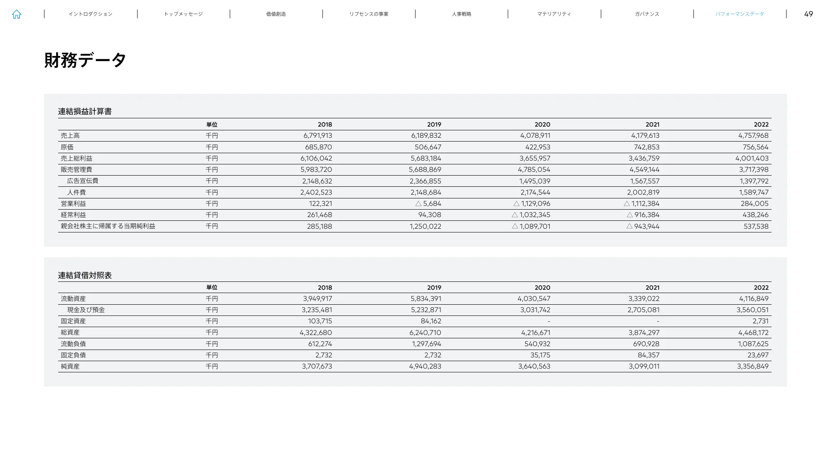Image resolution: width=831 pixels, height=467 pixels.
Task: Click the 2022 column header in balance sheet
Action: coord(762,287)
